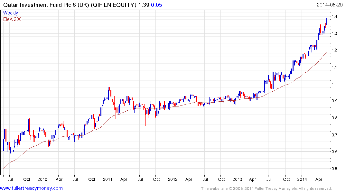Select the x-axis label 2011
346x193 pixels.
[108, 179]
